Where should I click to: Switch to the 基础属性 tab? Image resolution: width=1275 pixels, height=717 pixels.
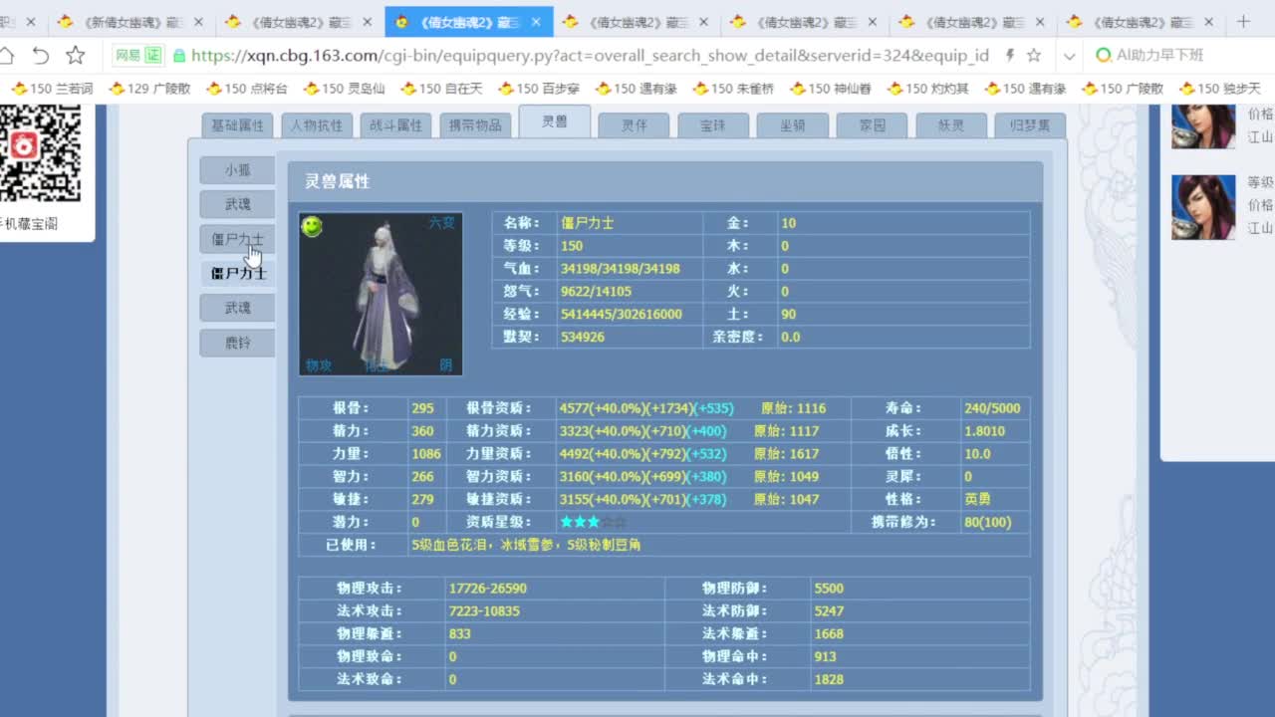(x=238, y=125)
